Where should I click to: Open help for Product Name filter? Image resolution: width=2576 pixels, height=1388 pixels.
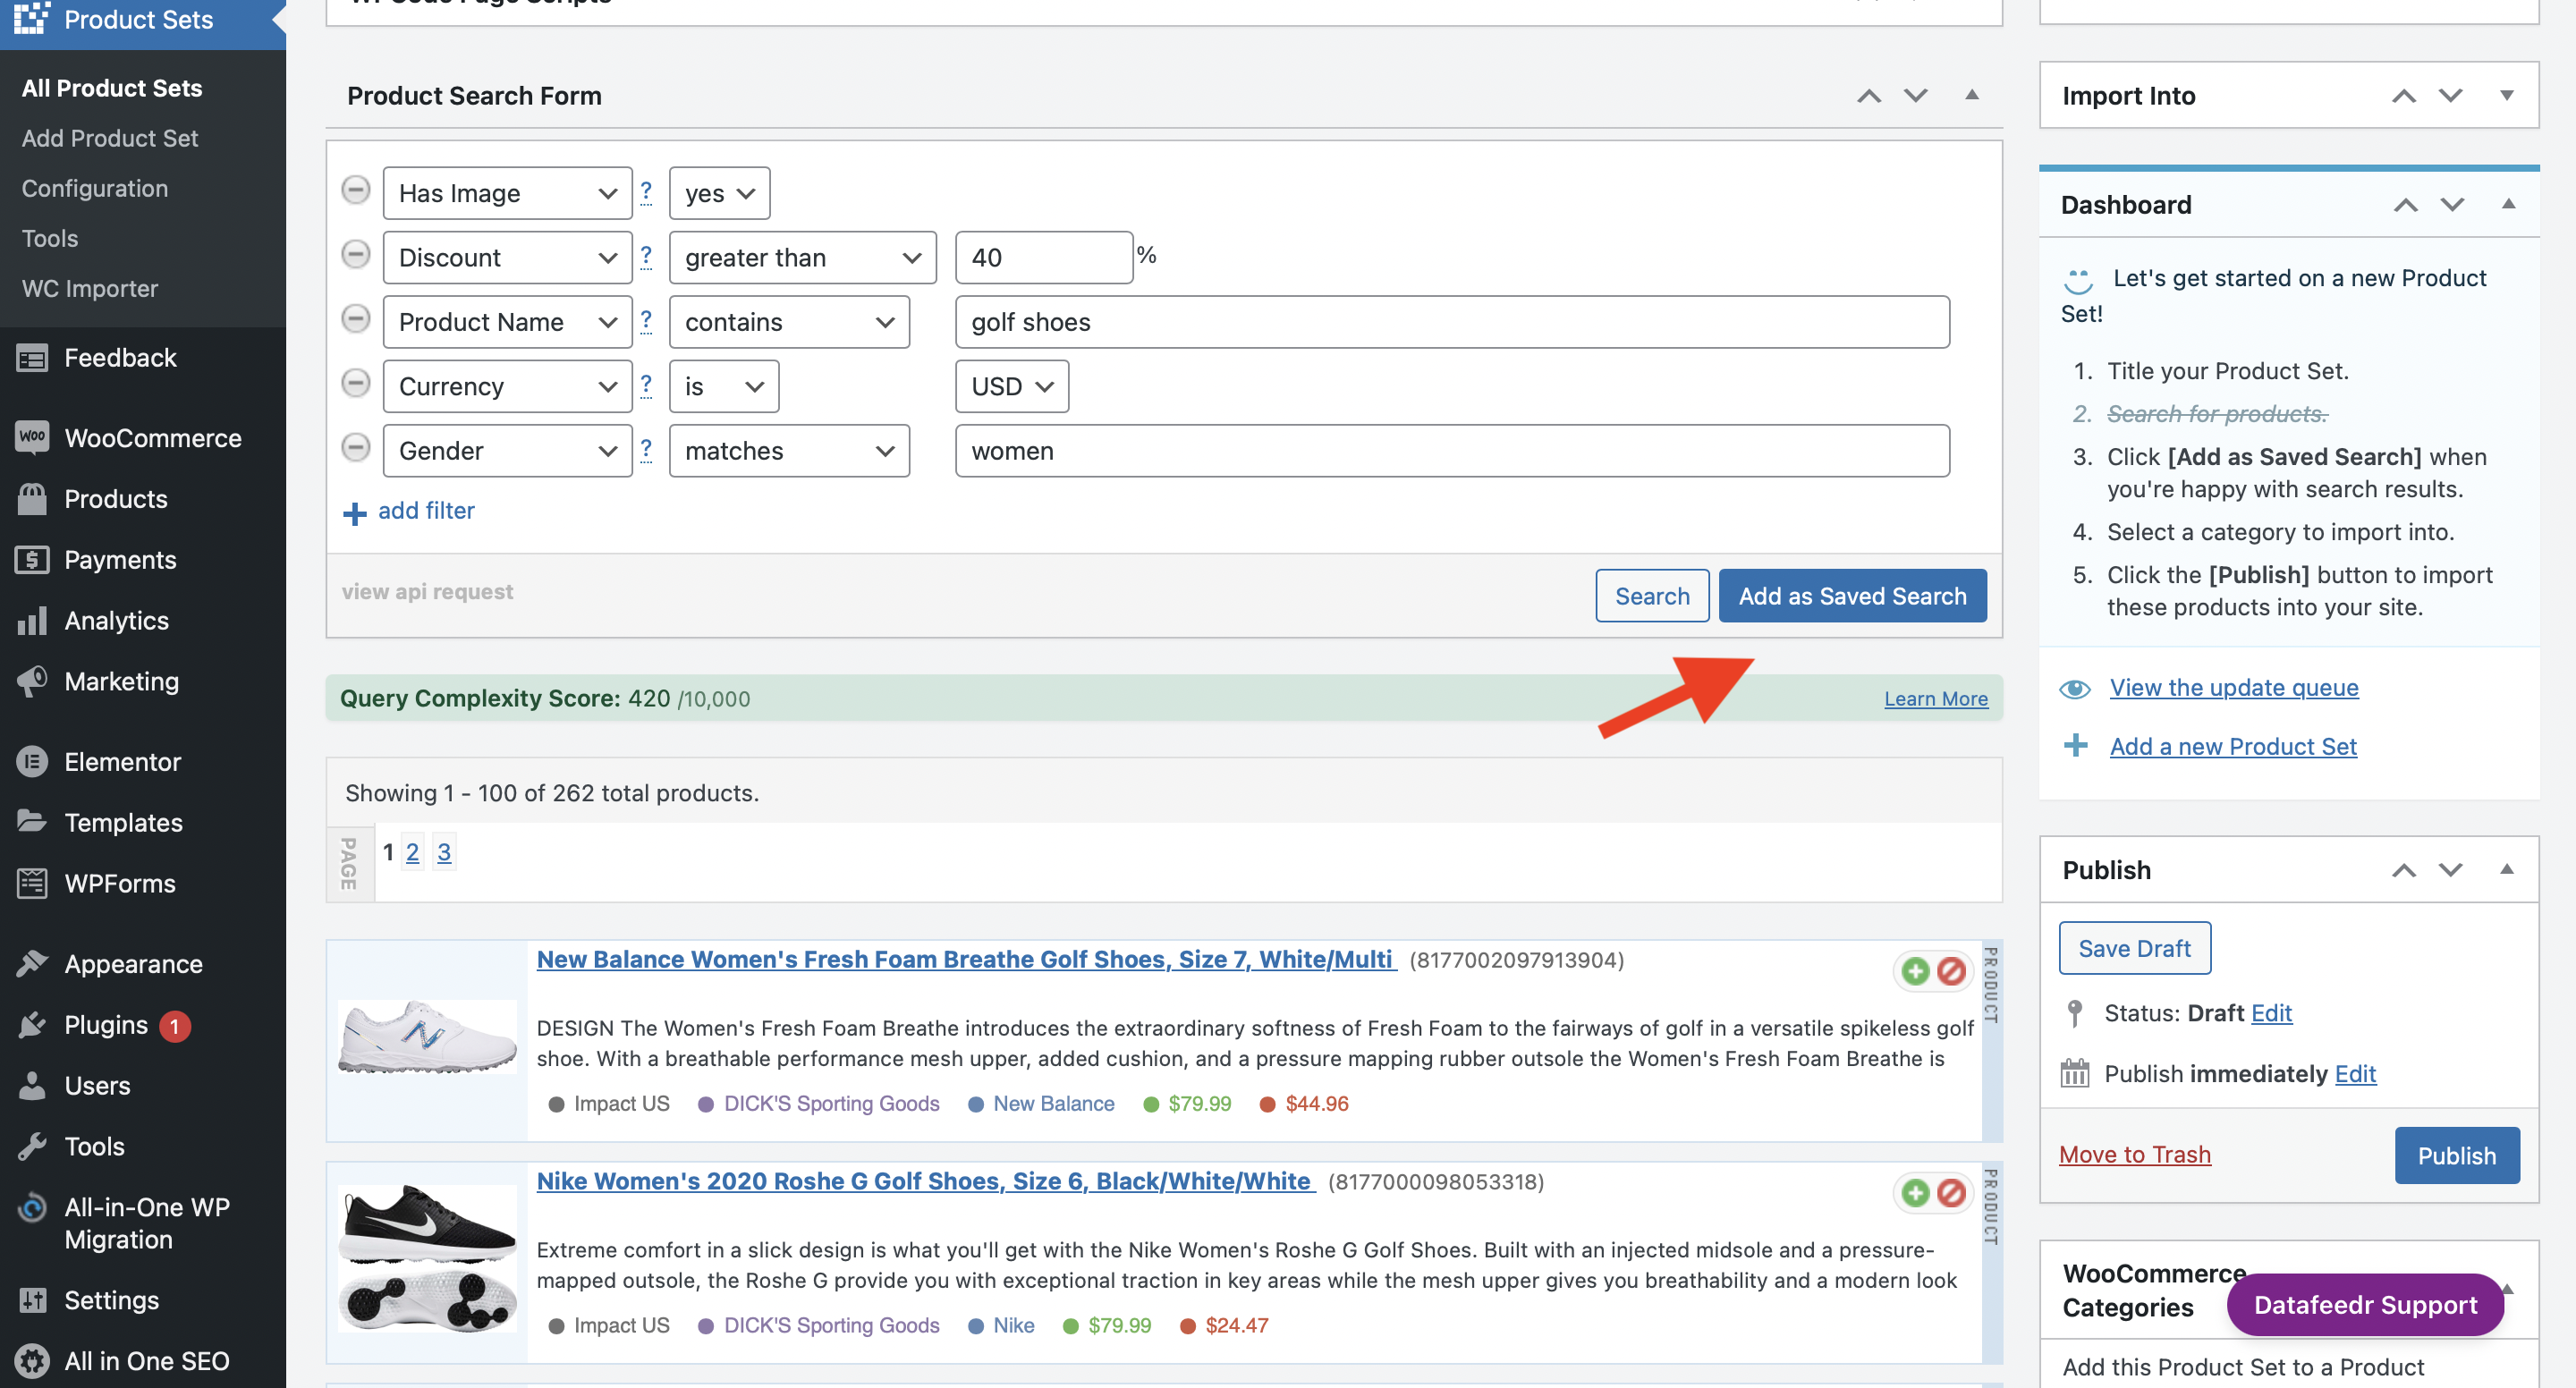point(646,320)
